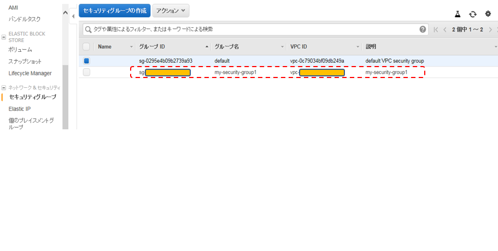Open Elastic IP in the sidebar
The height and width of the screenshot is (251, 498).
20,109
